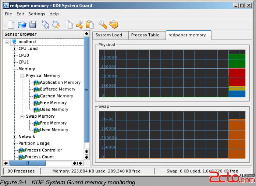Select Free Memory under Swap Memory

[x=53, y=123]
